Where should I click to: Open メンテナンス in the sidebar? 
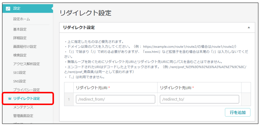(23, 107)
